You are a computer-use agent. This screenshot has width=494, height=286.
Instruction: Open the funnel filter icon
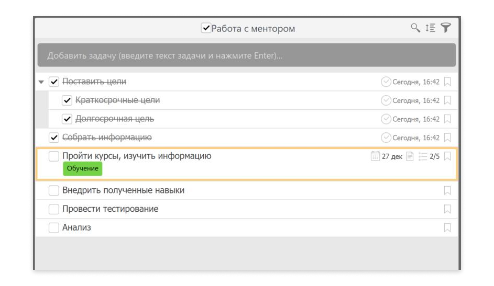coord(445,28)
